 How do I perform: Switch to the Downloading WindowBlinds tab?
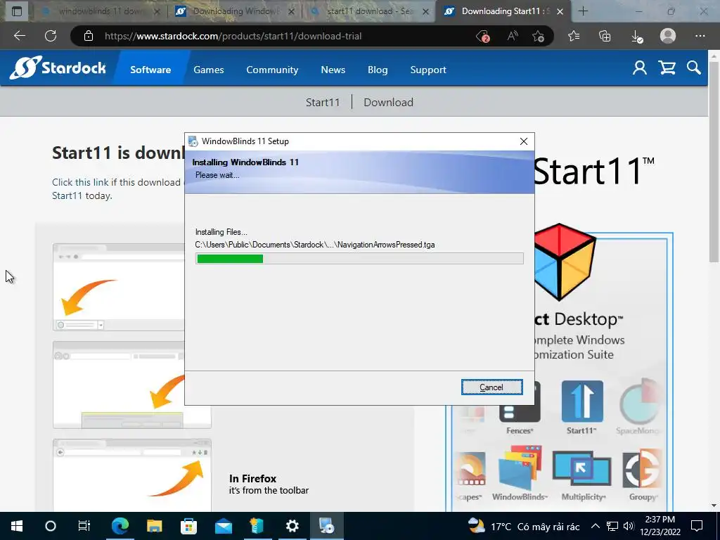[x=235, y=11]
